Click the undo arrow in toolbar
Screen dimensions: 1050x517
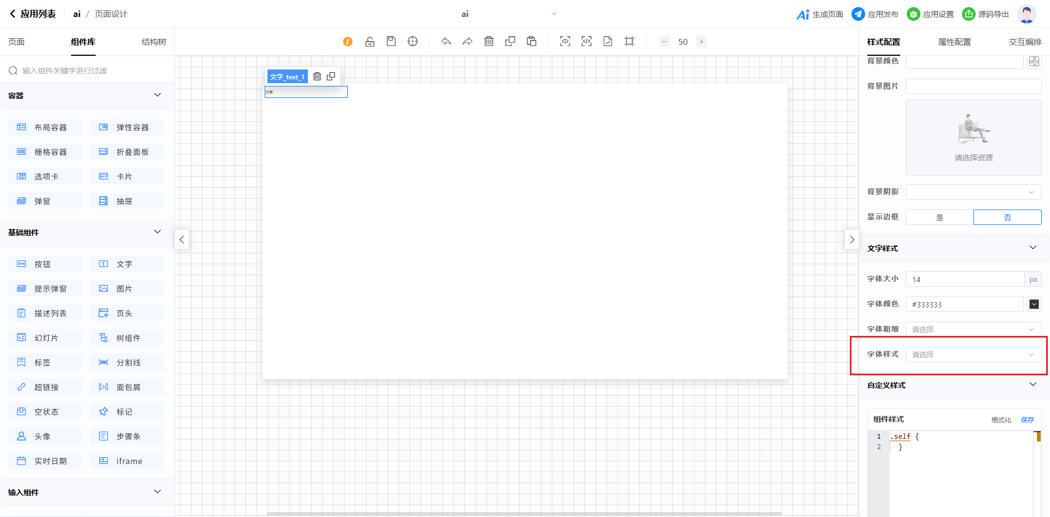coord(446,42)
